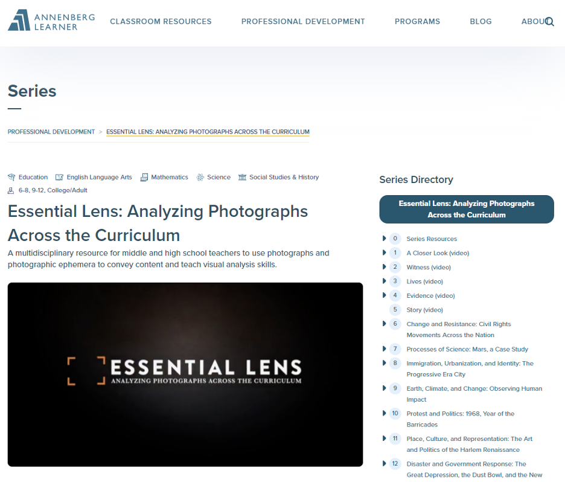Click the Annenberg Learner logo
The height and width of the screenshot is (482, 565).
pyautogui.click(x=51, y=21)
